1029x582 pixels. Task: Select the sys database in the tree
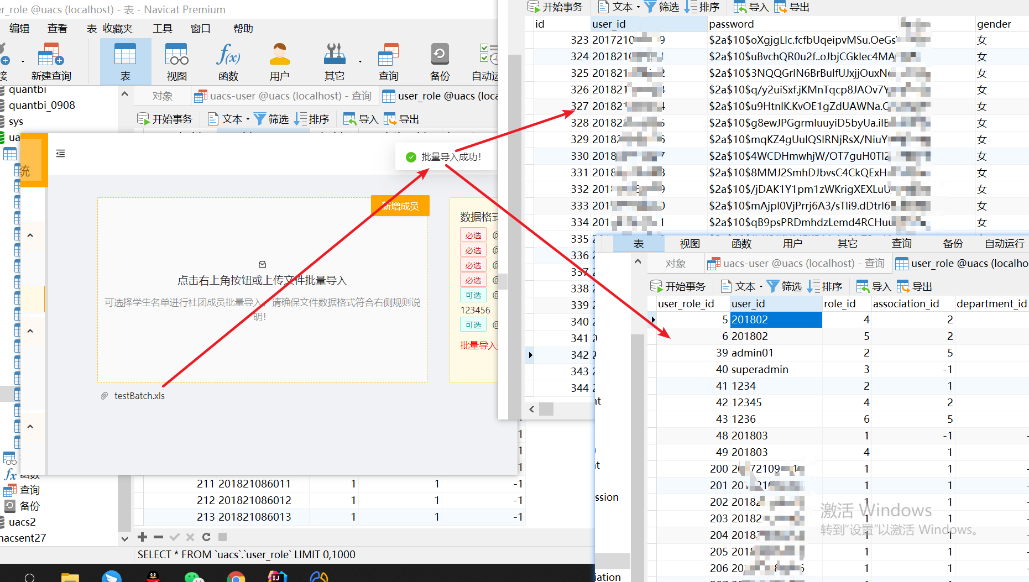(16, 121)
